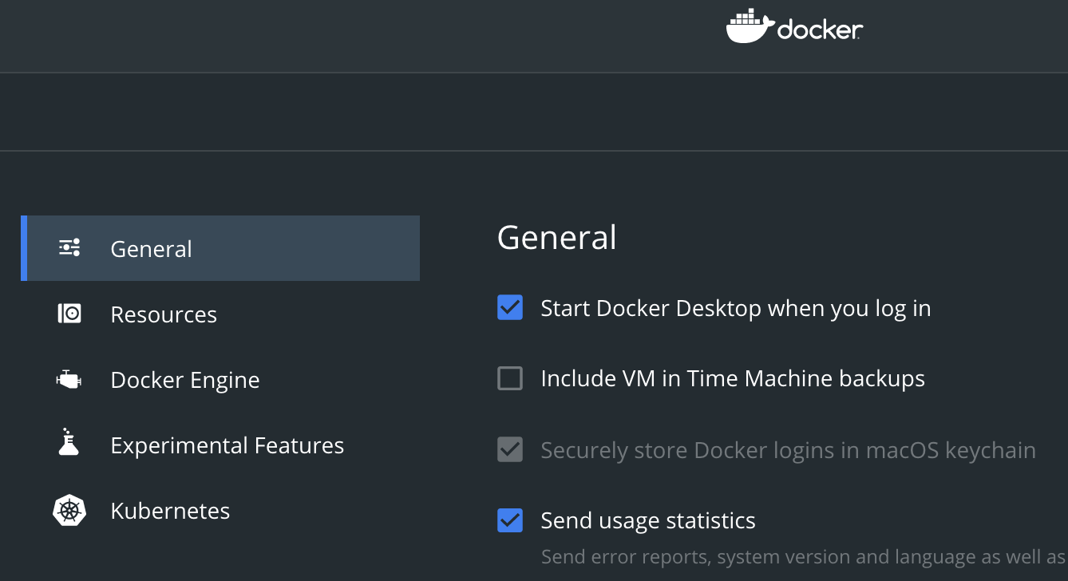
Task: Click the 'Include VM in Time Machine backups' label
Action: click(x=733, y=377)
